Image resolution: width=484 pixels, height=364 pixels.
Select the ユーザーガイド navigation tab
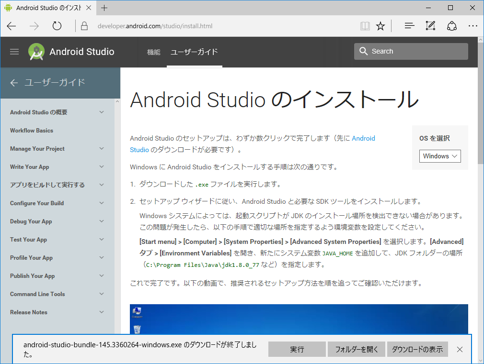tap(194, 52)
